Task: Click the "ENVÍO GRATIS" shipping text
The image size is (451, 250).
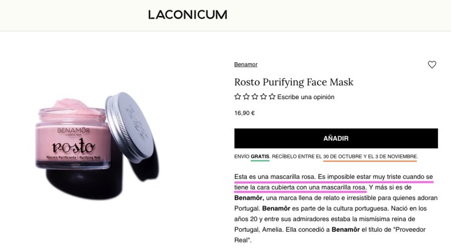Action: [x=251, y=157]
